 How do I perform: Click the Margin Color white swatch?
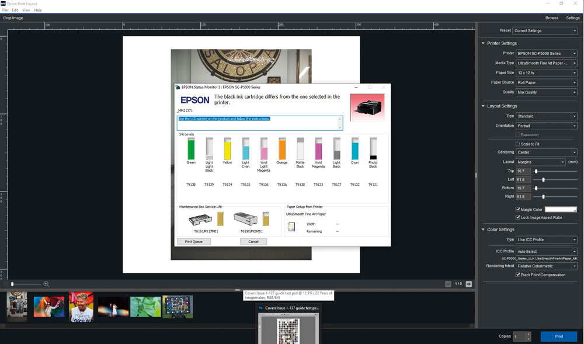coord(561,210)
